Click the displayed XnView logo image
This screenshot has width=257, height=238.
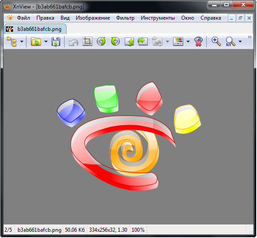point(129,136)
